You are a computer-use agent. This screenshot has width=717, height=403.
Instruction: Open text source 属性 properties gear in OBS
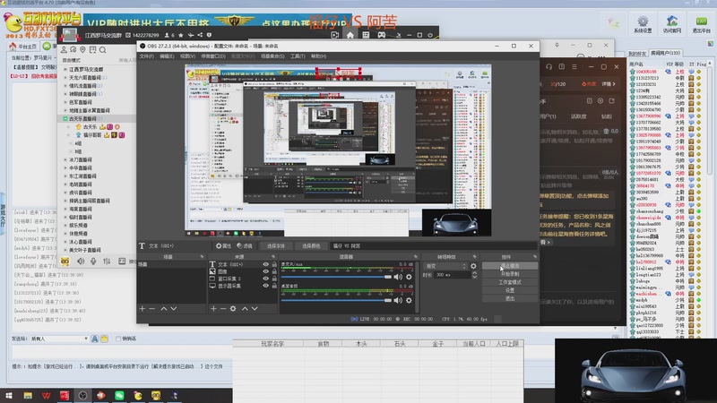click(x=223, y=245)
